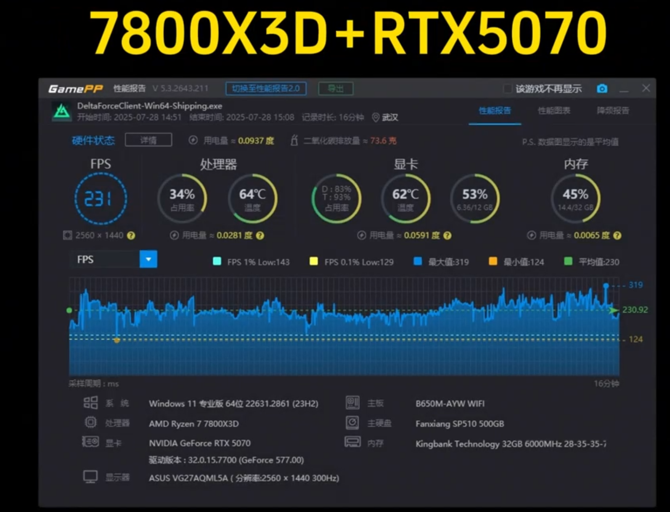Click the GPU 62°C temperature gauge
The height and width of the screenshot is (512, 670).
[405, 199]
